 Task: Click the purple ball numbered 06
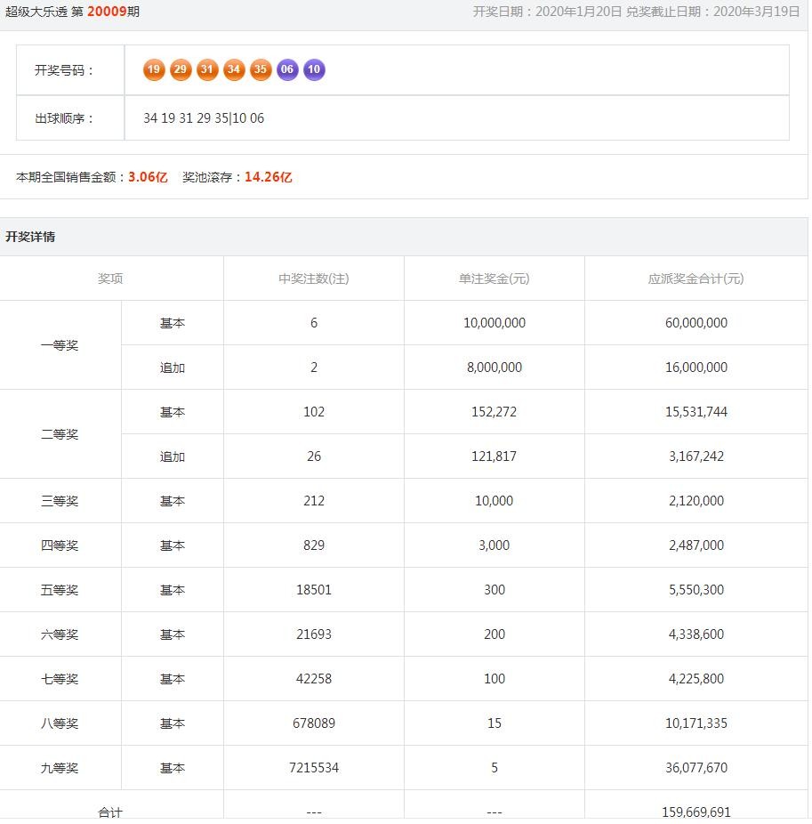[287, 70]
